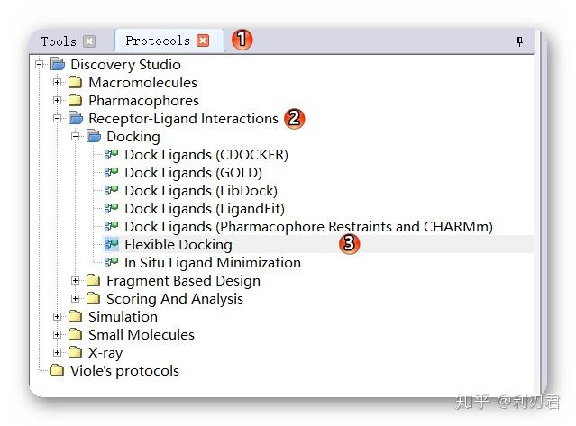Collapse the Receptor-Ligand Interactions node
This screenshot has height=426, width=576.
click(58, 118)
